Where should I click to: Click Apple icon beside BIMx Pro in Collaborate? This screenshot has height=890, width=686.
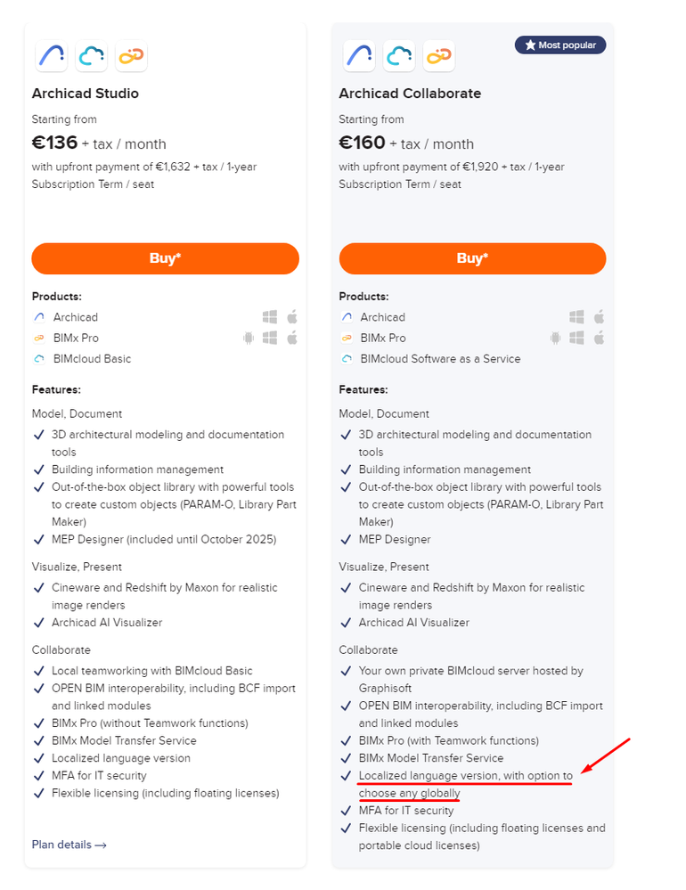[600, 338]
